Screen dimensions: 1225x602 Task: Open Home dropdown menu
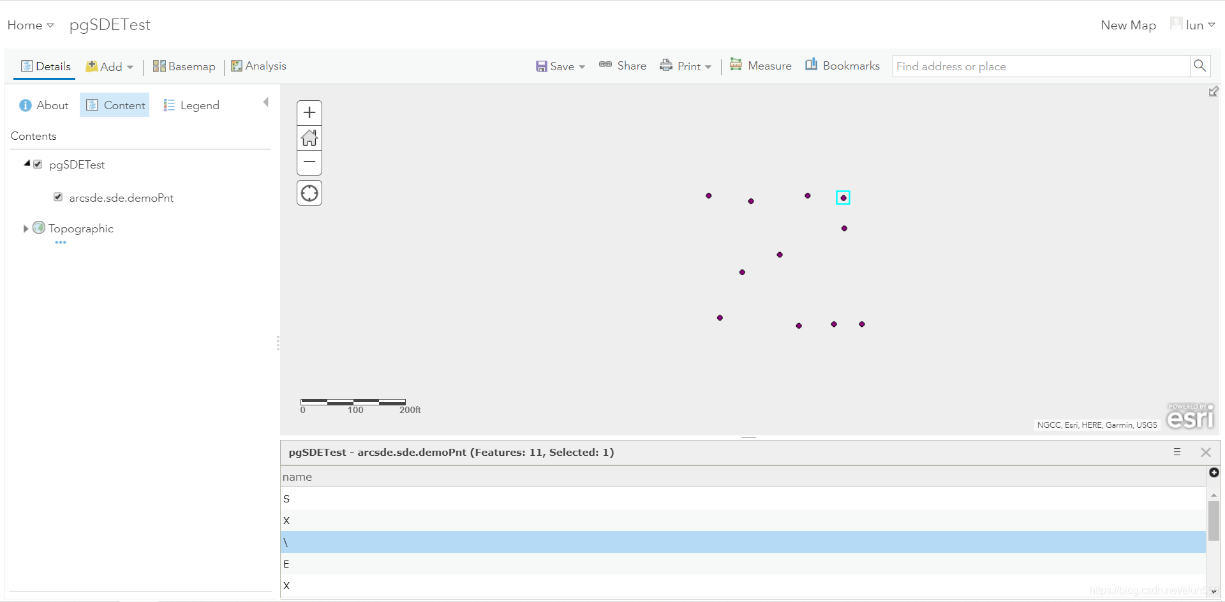pos(31,25)
